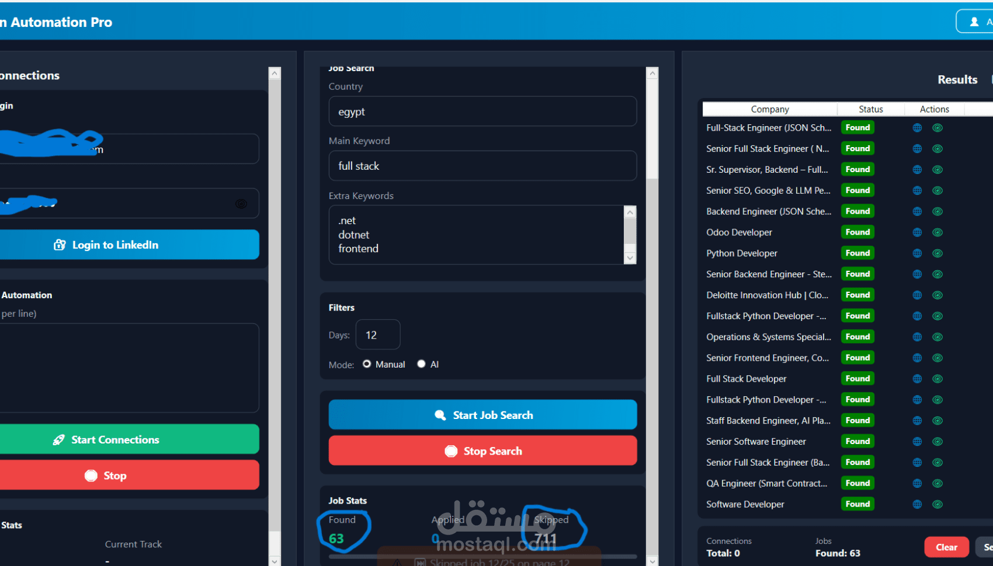Click the Found badge for Odoo Developer
This screenshot has height=566, width=993.
tap(857, 232)
